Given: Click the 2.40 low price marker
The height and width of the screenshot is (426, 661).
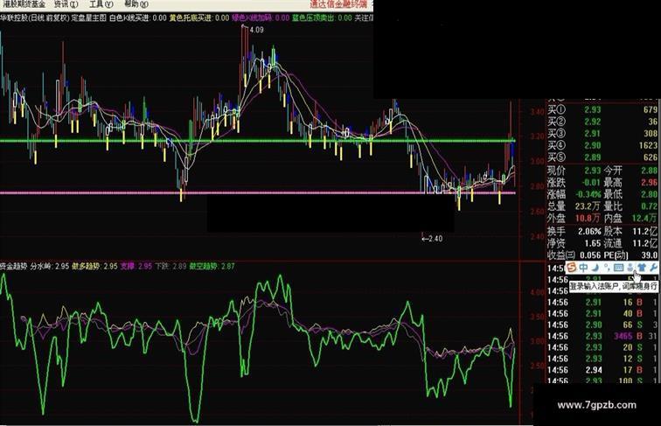Looking at the screenshot, I should click(433, 239).
